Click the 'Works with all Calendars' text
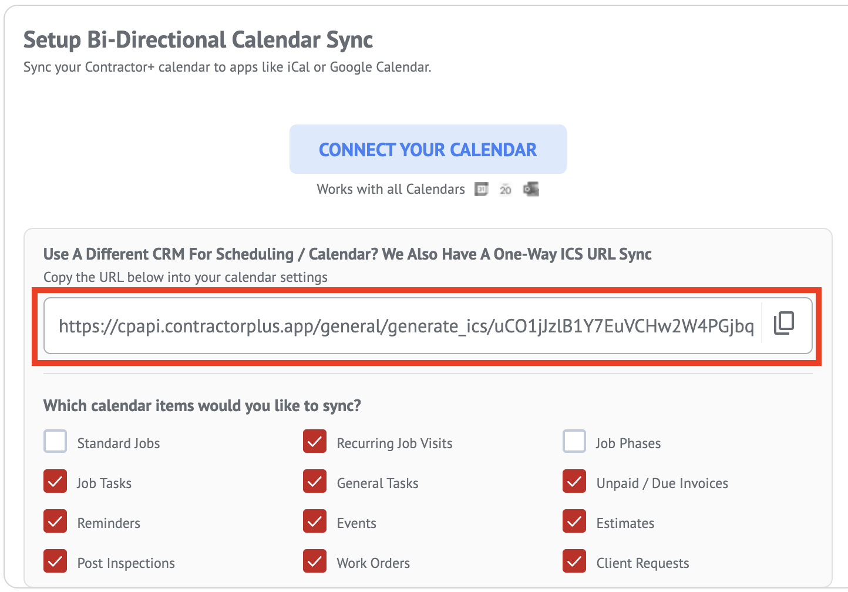 391,189
